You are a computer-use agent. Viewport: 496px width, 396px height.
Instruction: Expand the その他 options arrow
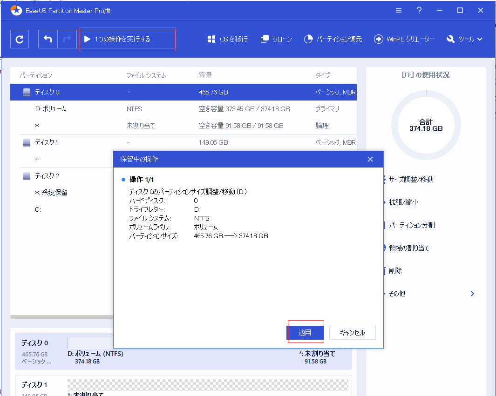pyautogui.click(x=472, y=294)
